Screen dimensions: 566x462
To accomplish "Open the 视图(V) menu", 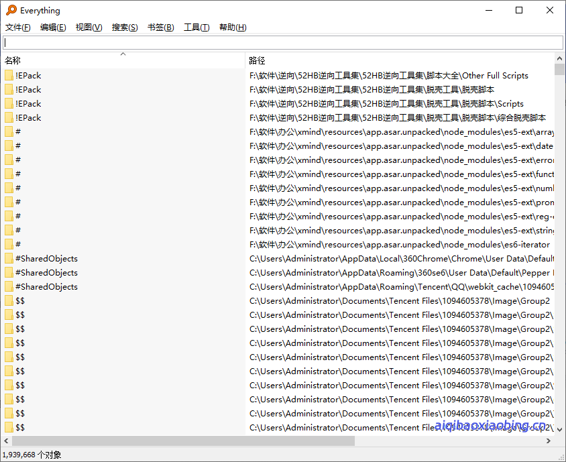I will (x=89, y=27).
